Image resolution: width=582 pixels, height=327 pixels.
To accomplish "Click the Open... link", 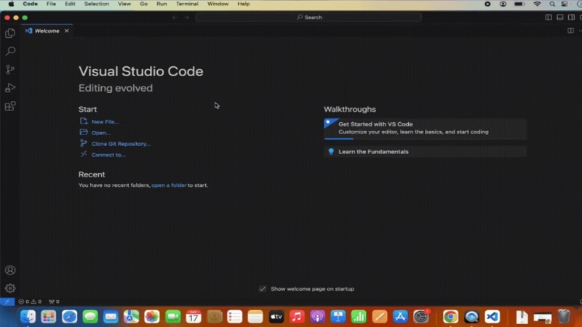I will tap(101, 133).
